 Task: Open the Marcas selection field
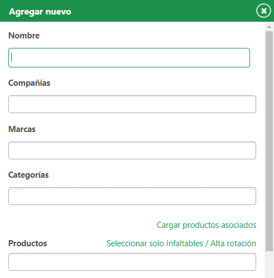(x=132, y=150)
